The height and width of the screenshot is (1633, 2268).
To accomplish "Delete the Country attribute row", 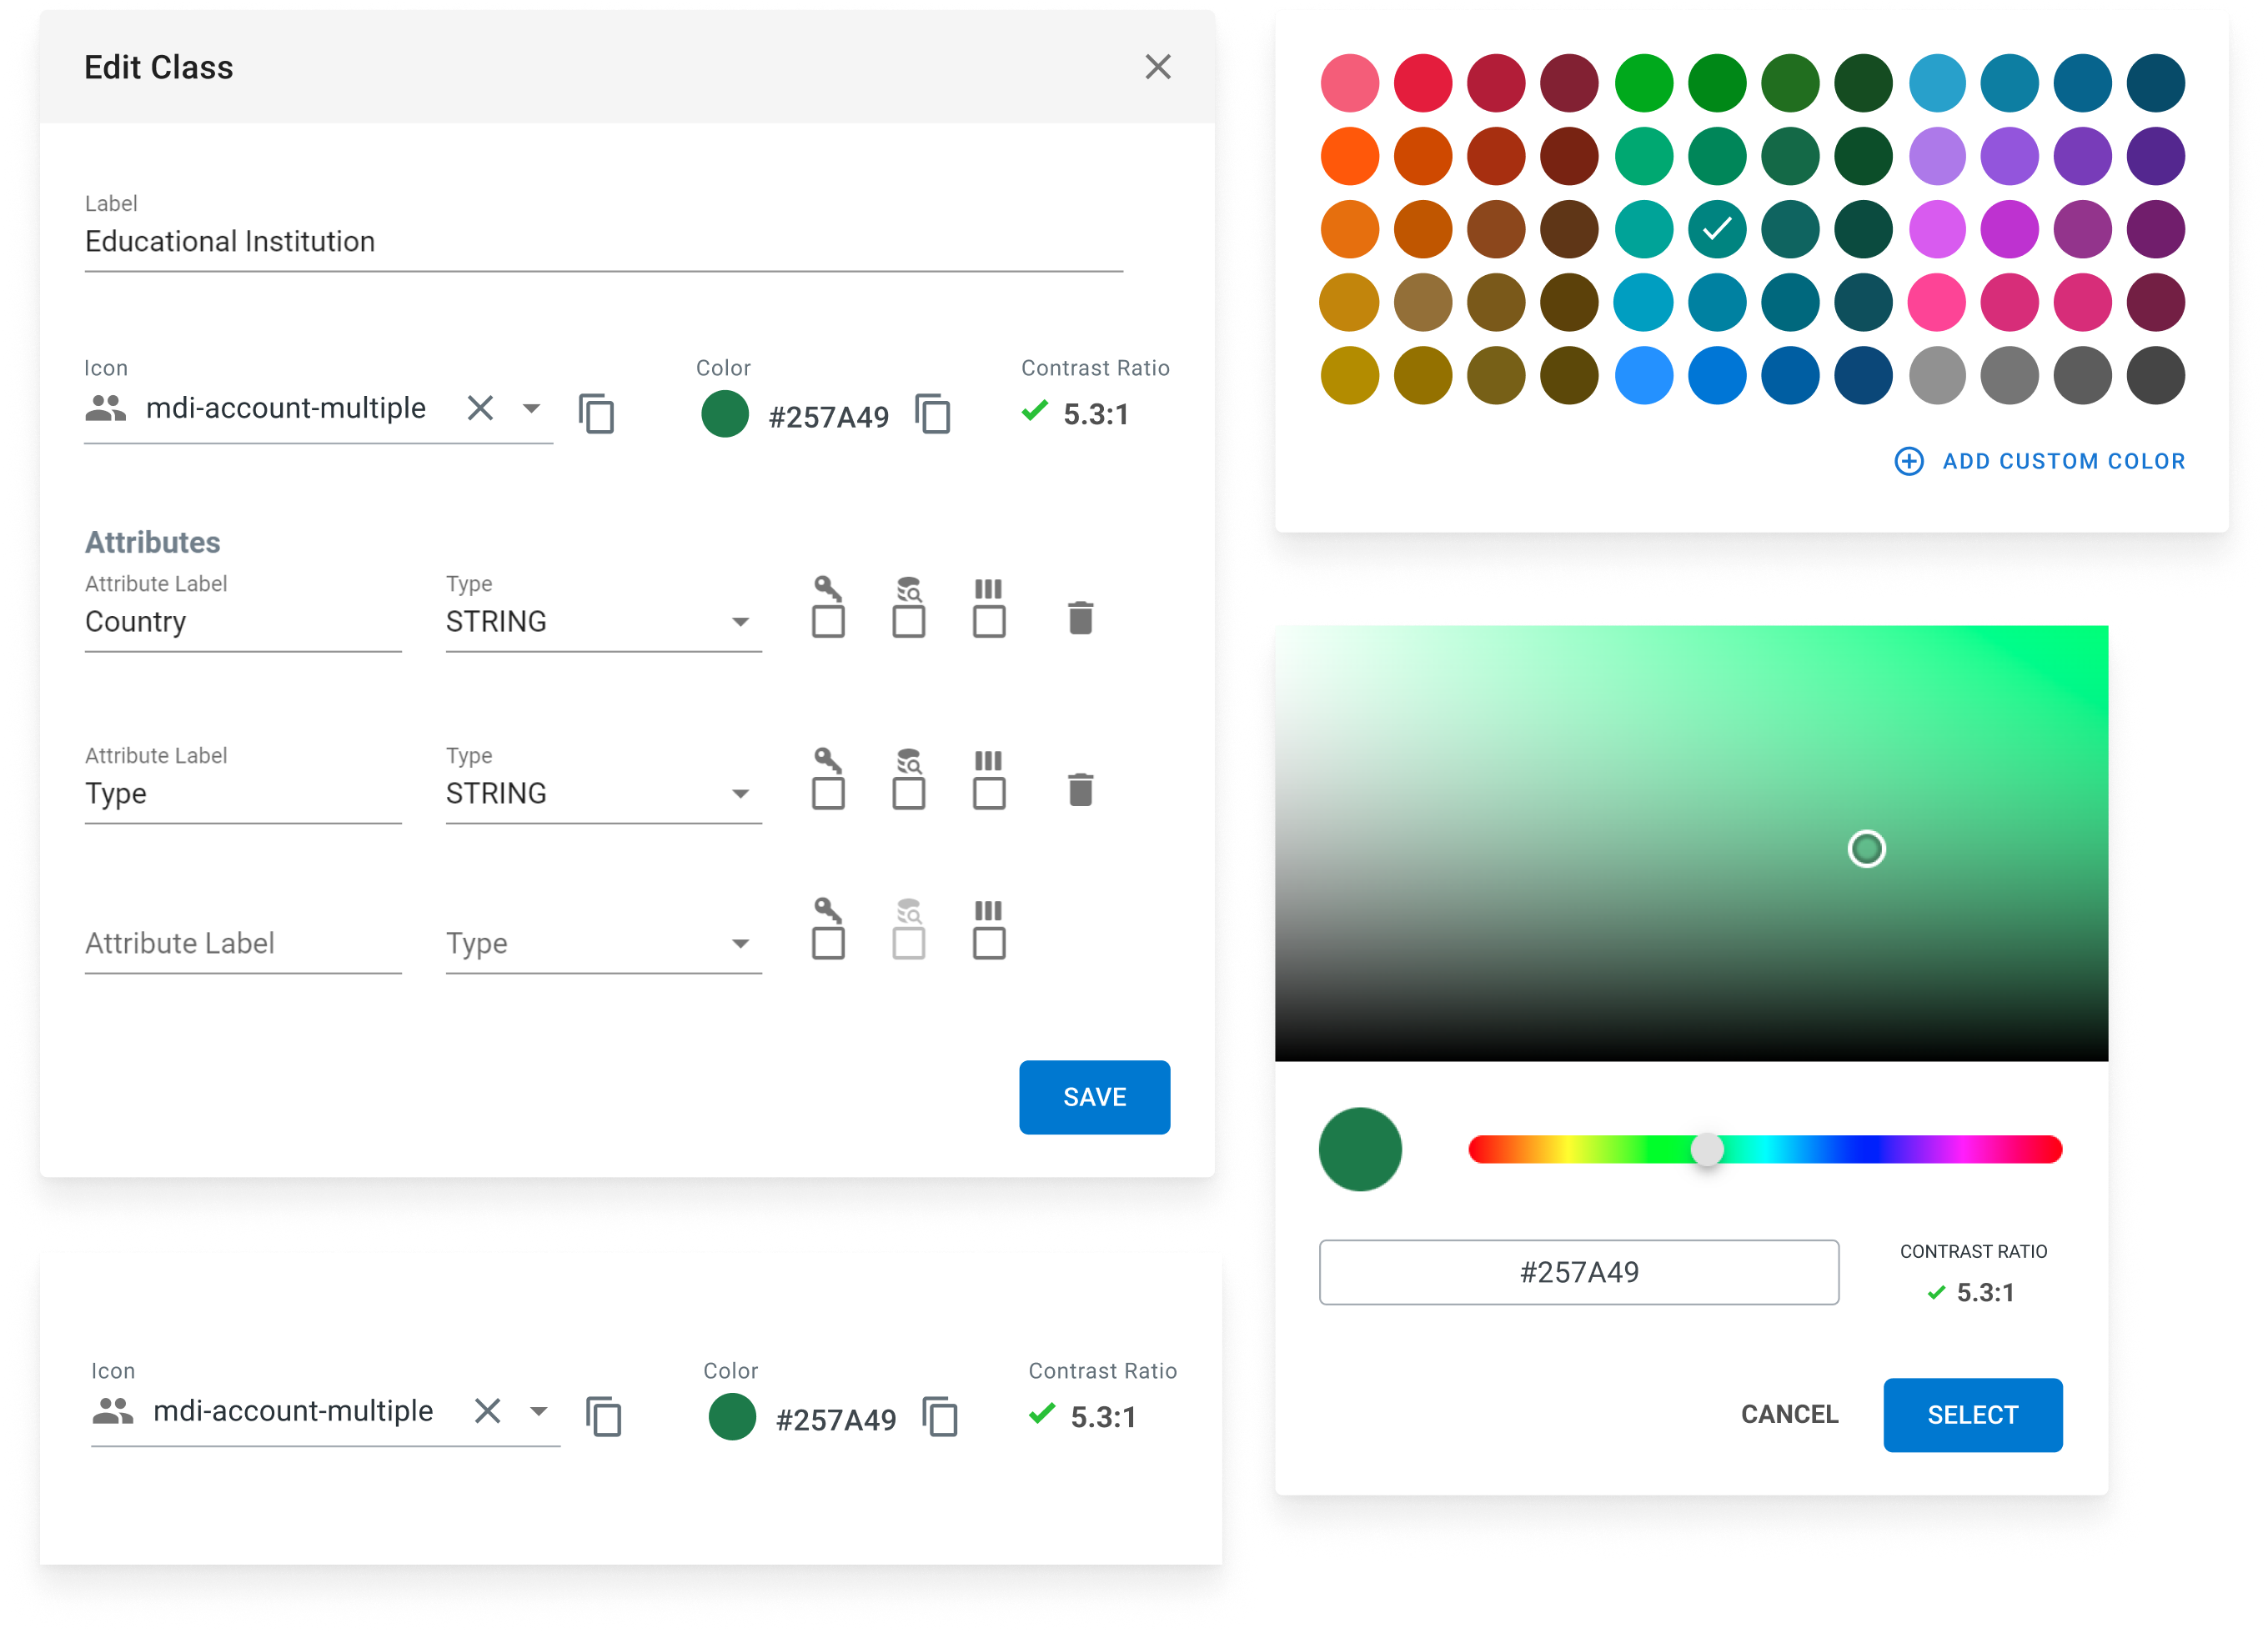I will pos(1080,618).
